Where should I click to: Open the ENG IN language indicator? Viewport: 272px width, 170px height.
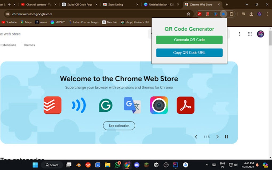[x=222, y=165]
